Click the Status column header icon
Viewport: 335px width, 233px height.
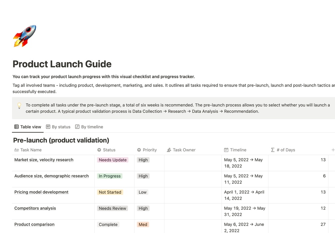99,150
